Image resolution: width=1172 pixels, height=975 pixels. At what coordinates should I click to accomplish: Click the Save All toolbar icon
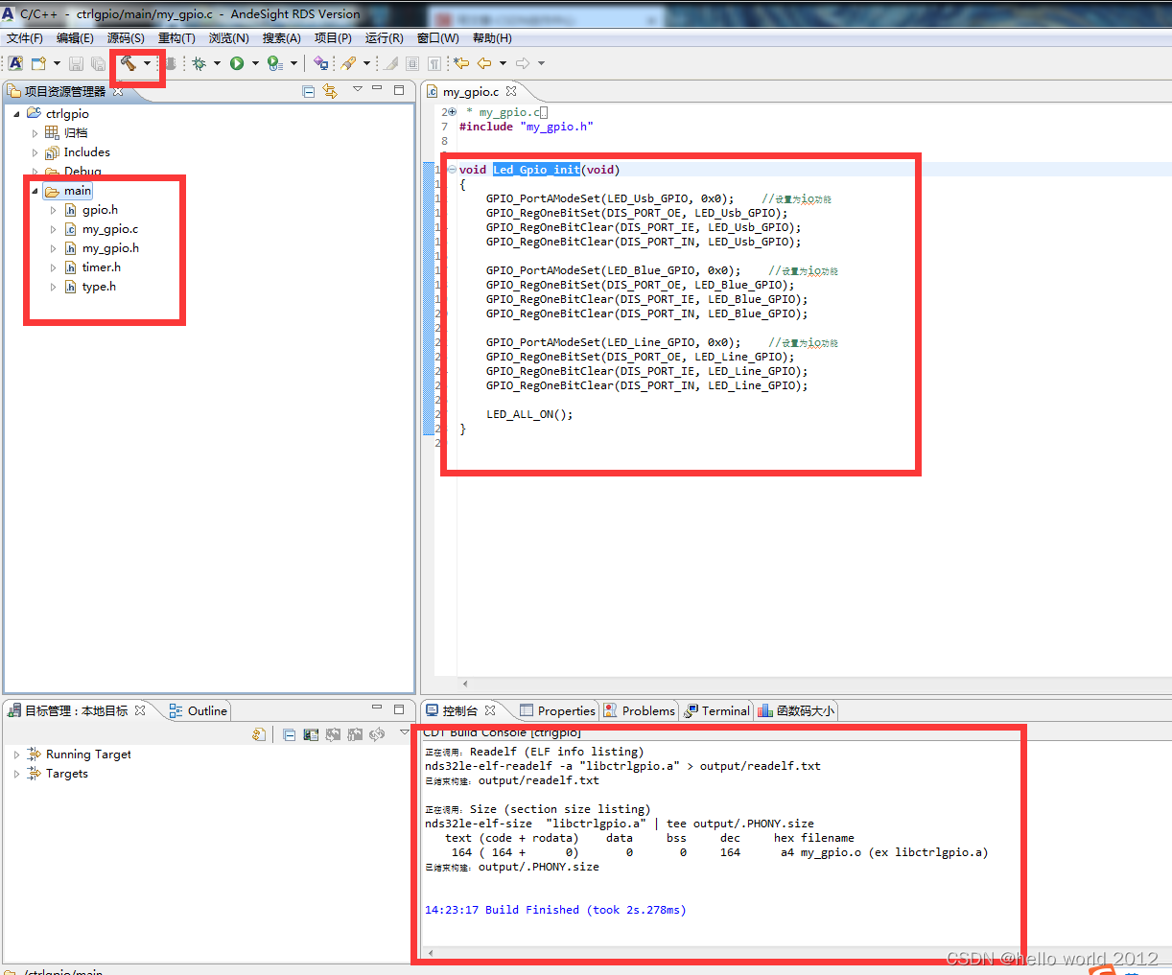97,63
